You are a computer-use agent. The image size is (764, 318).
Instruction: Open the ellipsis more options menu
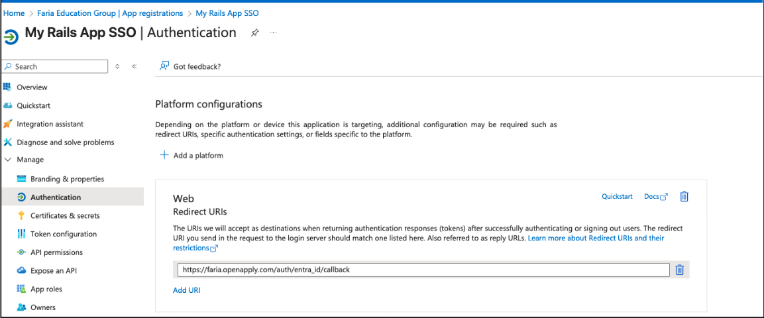pyautogui.click(x=274, y=32)
